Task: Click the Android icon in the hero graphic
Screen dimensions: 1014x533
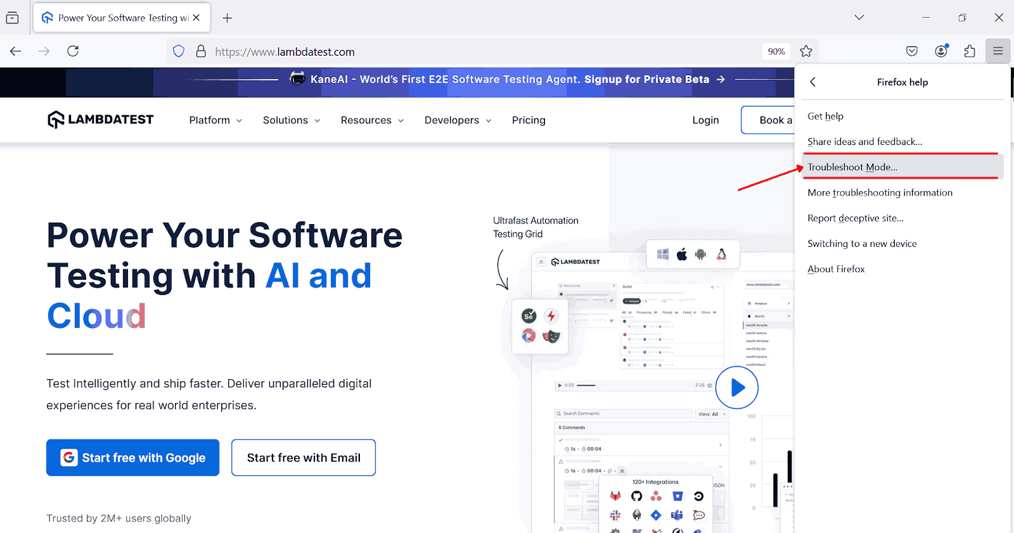Action: [x=700, y=254]
